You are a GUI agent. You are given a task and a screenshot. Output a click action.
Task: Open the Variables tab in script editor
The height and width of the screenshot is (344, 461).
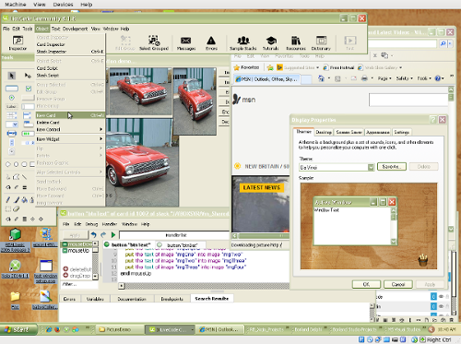pyautogui.click(x=95, y=299)
